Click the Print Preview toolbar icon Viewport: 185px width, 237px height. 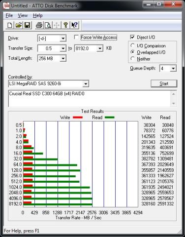[48, 25]
